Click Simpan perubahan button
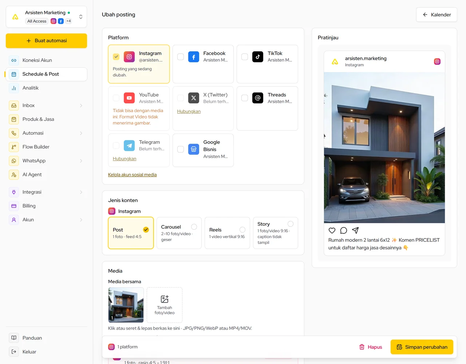Viewport: 466px width, 364px height. tap(422, 347)
